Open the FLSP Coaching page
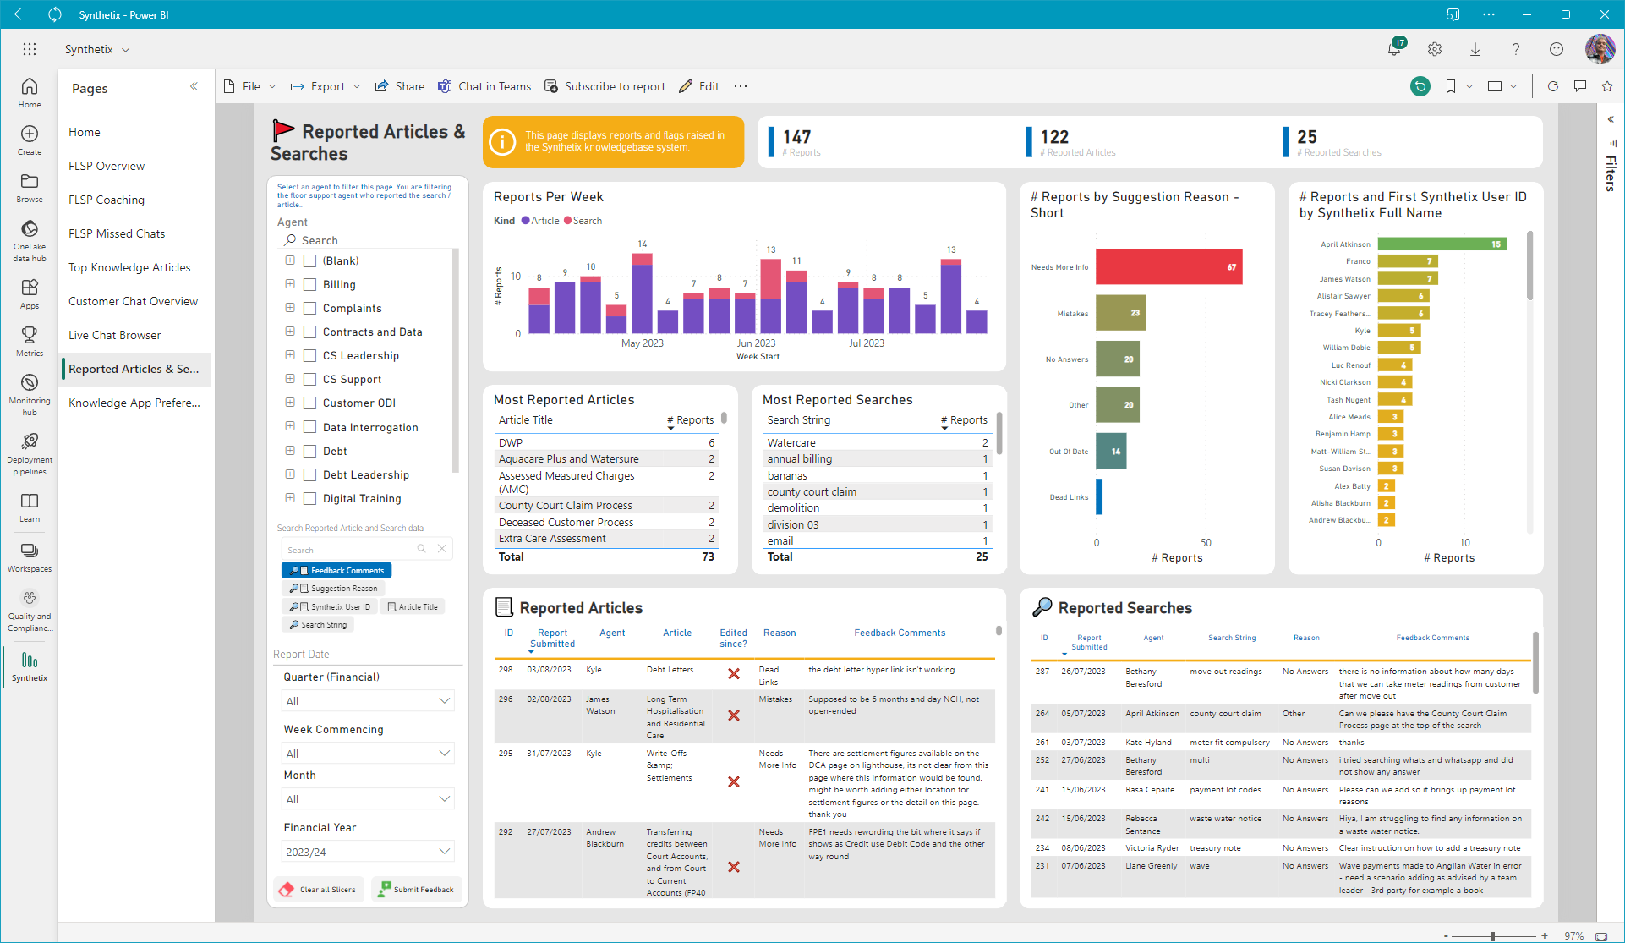 107,200
